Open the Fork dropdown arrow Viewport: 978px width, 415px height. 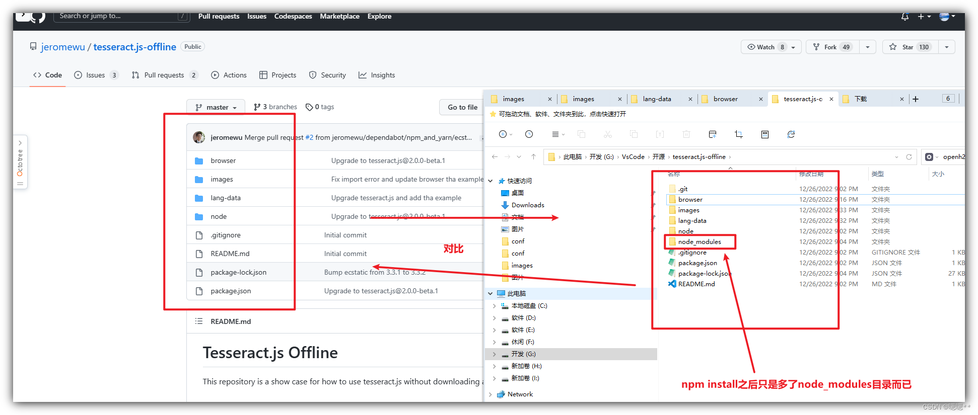click(867, 47)
